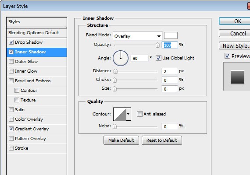
Task: Click Reset to Default
Action: click(162, 140)
